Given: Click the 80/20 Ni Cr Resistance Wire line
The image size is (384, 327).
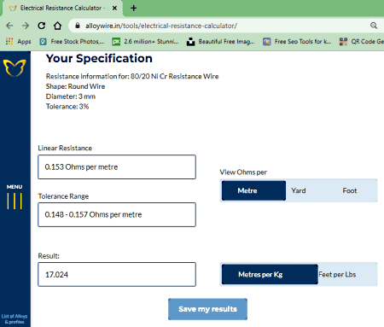Looking at the screenshot, I should pyautogui.click(x=132, y=76).
